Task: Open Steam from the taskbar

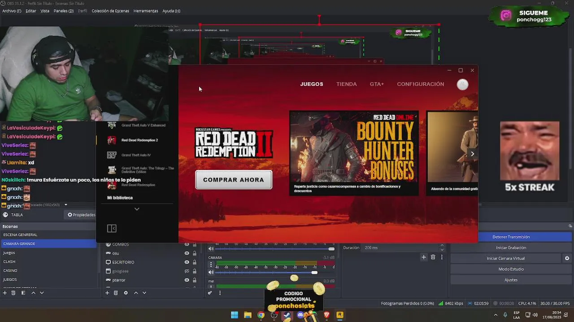Action: pyautogui.click(x=287, y=315)
